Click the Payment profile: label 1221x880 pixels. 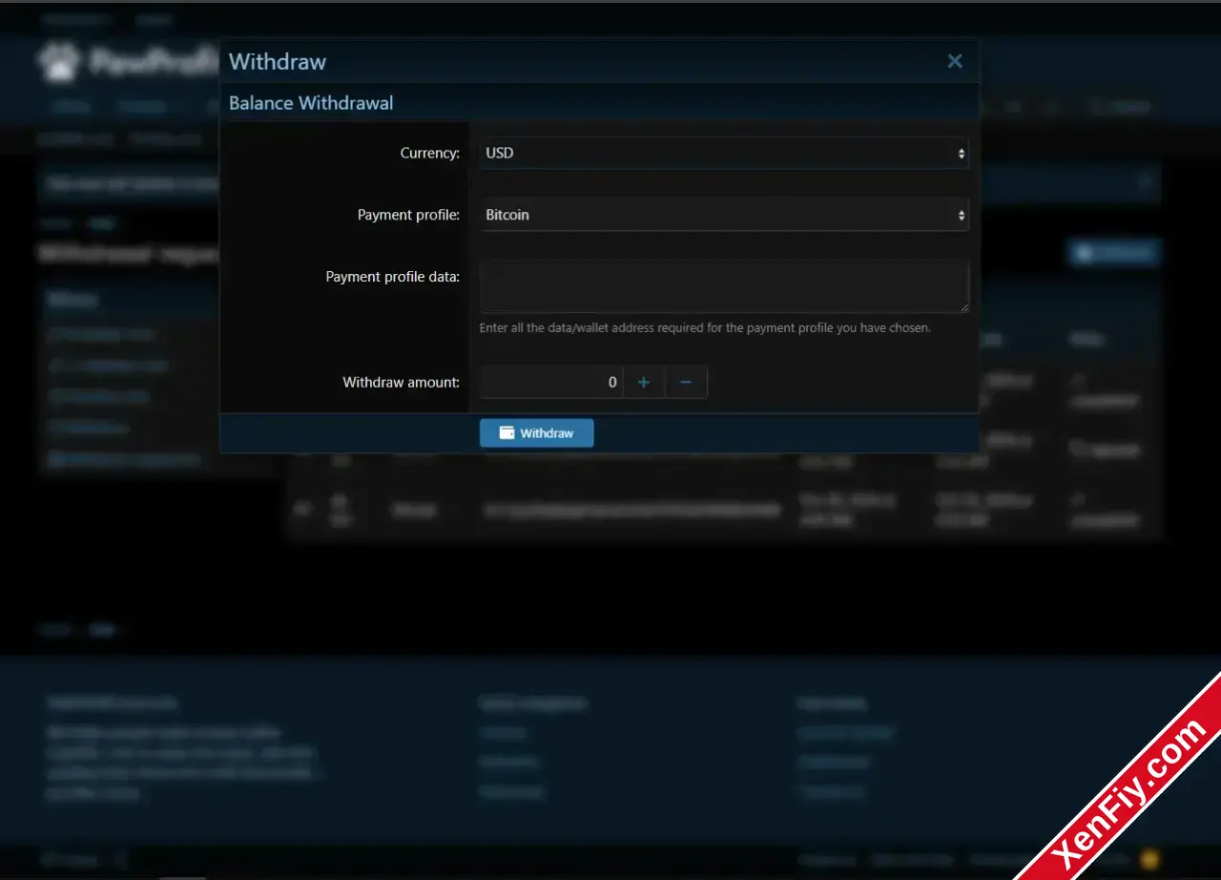pyautogui.click(x=408, y=215)
